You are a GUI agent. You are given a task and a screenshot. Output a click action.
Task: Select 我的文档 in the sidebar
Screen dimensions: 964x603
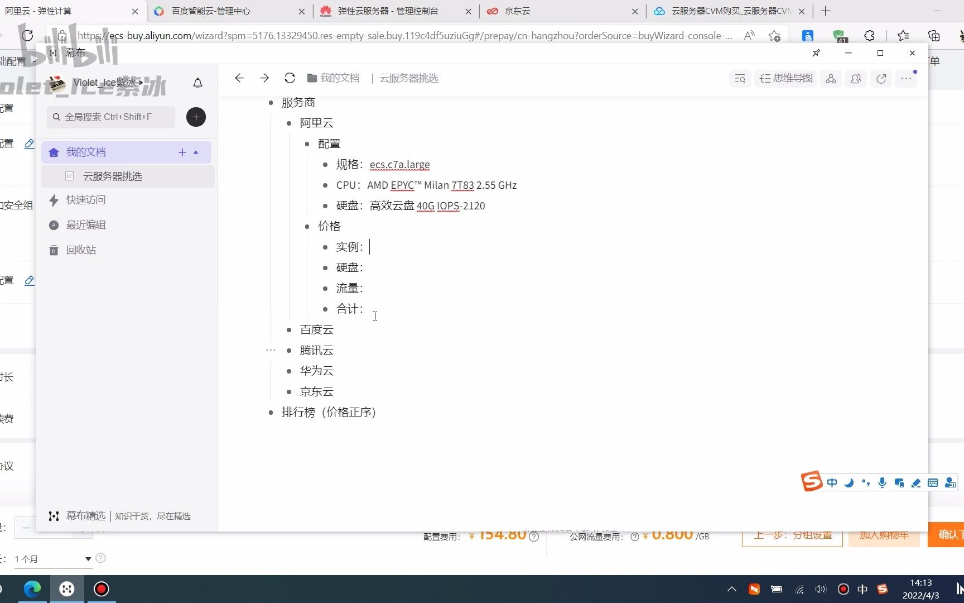tap(126, 152)
